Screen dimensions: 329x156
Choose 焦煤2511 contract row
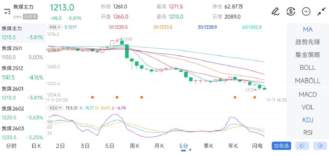[x=22, y=53]
